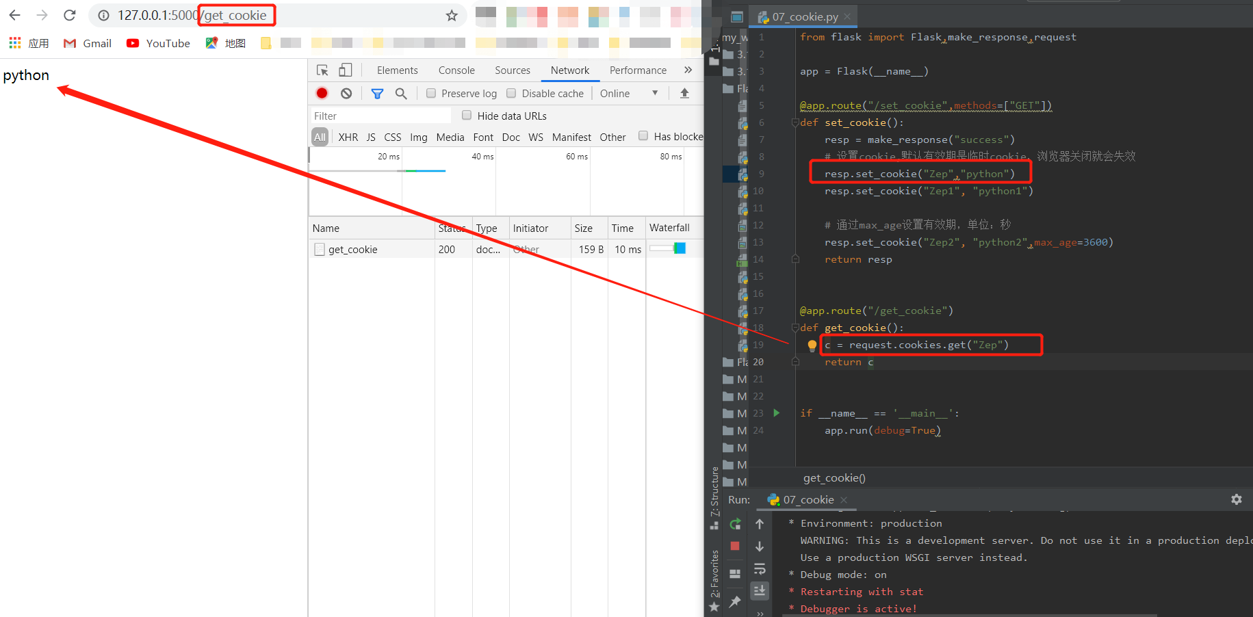
Task: Bookmark this page with the star
Action: point(452,15)
